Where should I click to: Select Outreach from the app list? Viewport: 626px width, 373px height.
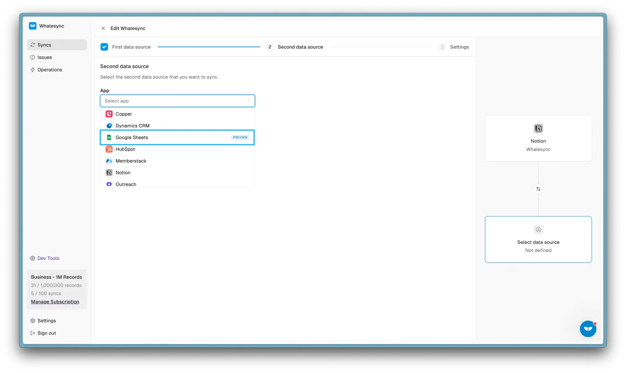click(x=177, y=184)
